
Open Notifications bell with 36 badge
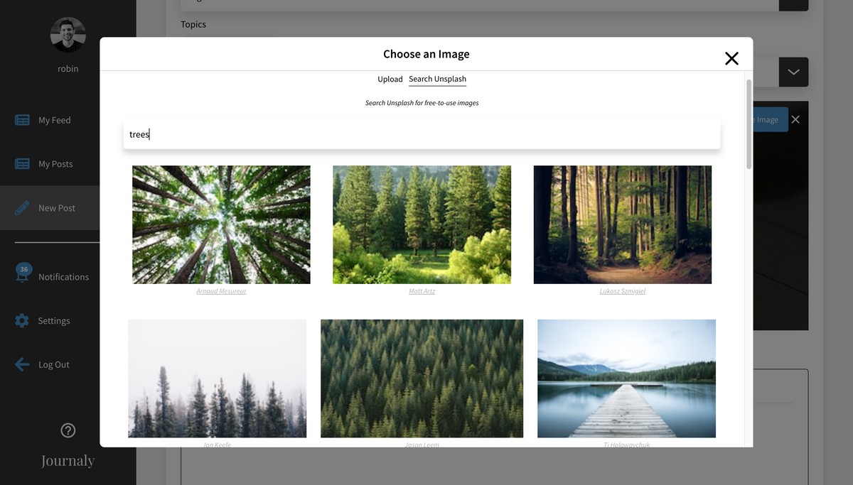pyautogui.click(x=23, y=276)
